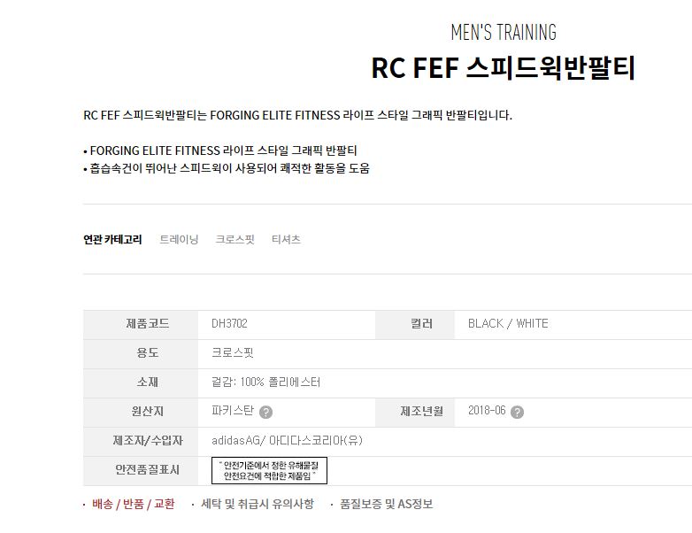Select the 배송 / 반품 / 교환 tab
The height and width of the screenshot is (533, 692).
tap(134, 504)
